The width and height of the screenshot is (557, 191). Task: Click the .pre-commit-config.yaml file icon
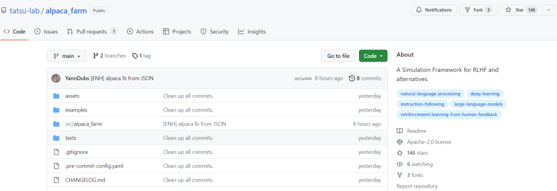point(56,166)
